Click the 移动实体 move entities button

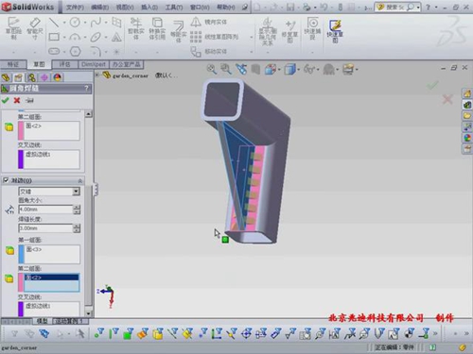pos(209,51)
